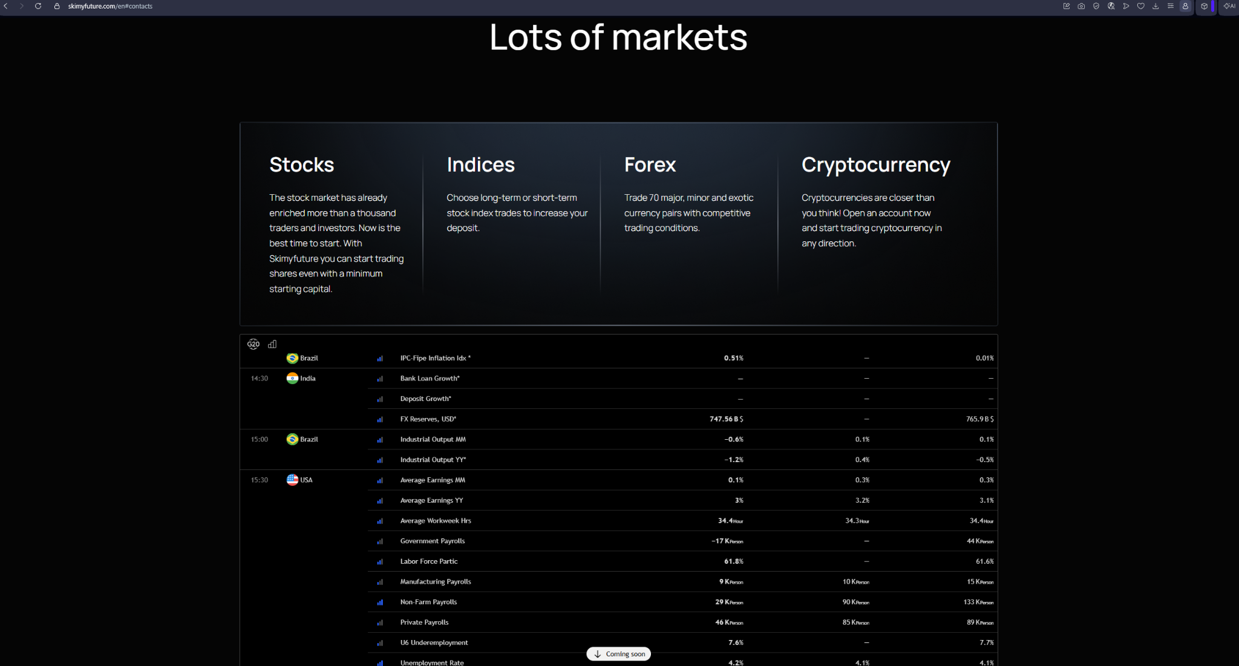Click the USA country label

pos(306,480)
